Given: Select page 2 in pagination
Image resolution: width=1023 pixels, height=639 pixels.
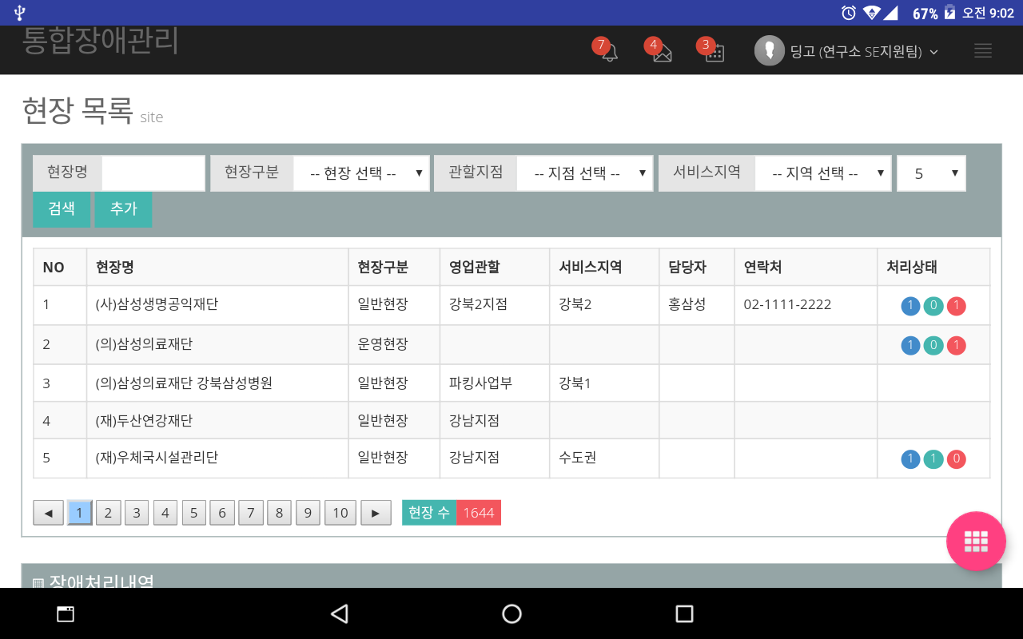Looking at the screenshot, I should [x=108, y=513].
